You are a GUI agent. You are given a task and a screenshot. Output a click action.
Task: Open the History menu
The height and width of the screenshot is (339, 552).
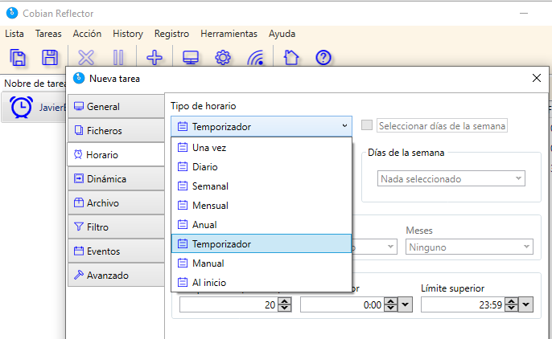[128, 34]
